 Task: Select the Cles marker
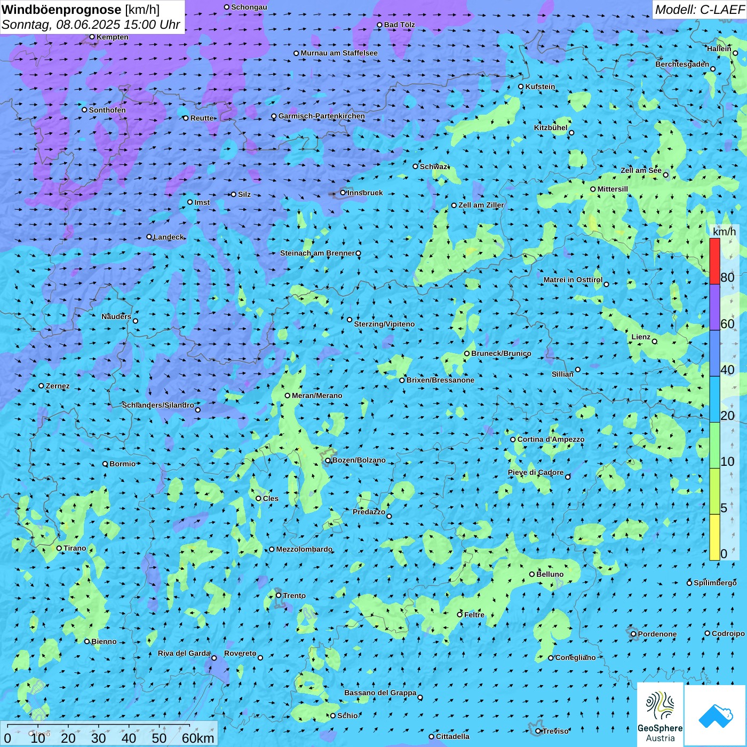[258, 498]
